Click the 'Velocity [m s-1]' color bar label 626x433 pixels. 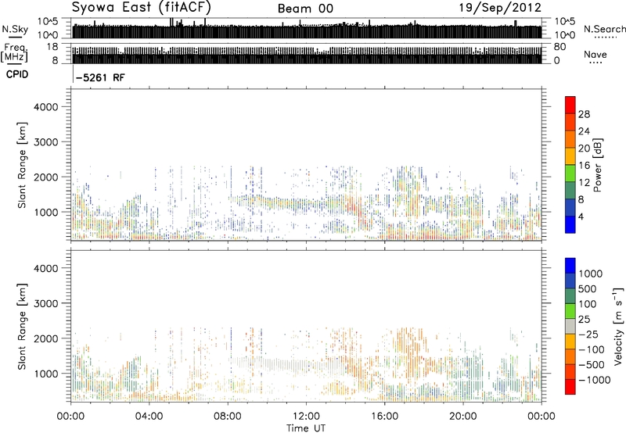point(618,326)
